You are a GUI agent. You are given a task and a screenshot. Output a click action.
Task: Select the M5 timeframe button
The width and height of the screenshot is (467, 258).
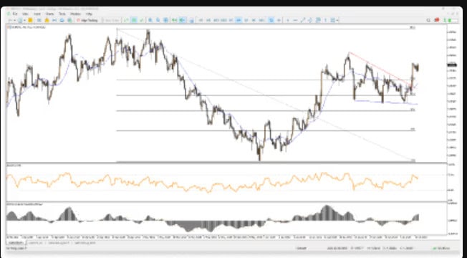[x=208, y=20]
